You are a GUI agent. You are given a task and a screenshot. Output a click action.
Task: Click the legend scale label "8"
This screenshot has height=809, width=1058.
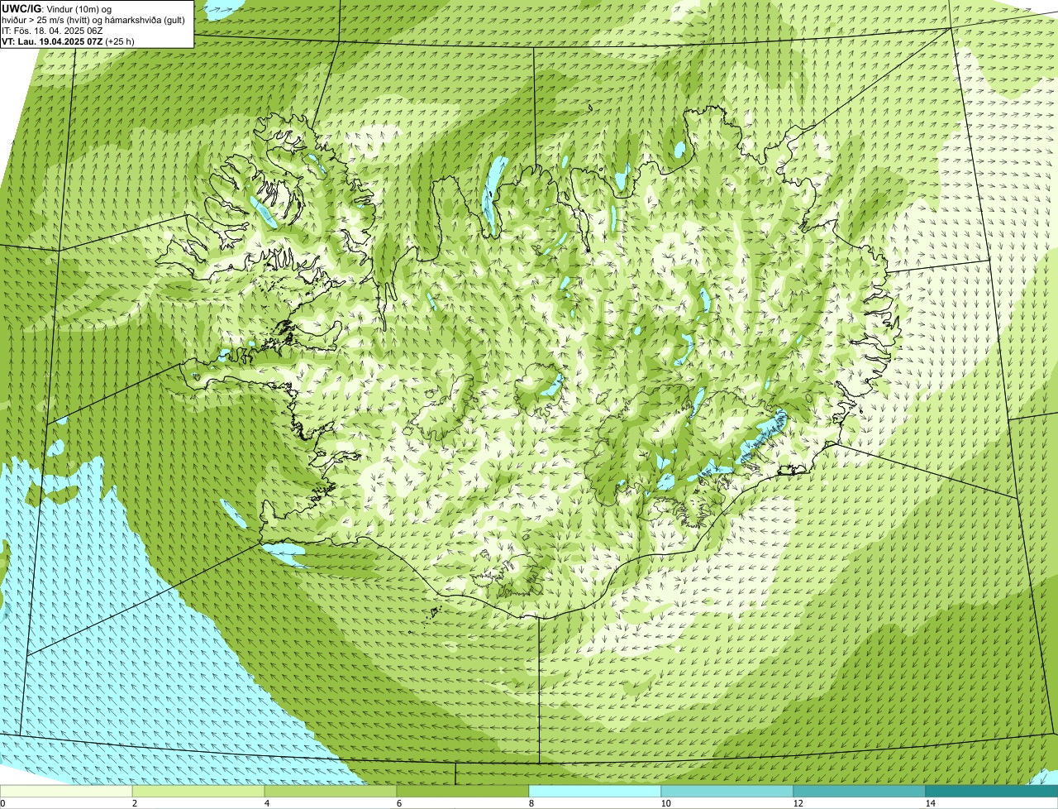click(x=531, y=803)
